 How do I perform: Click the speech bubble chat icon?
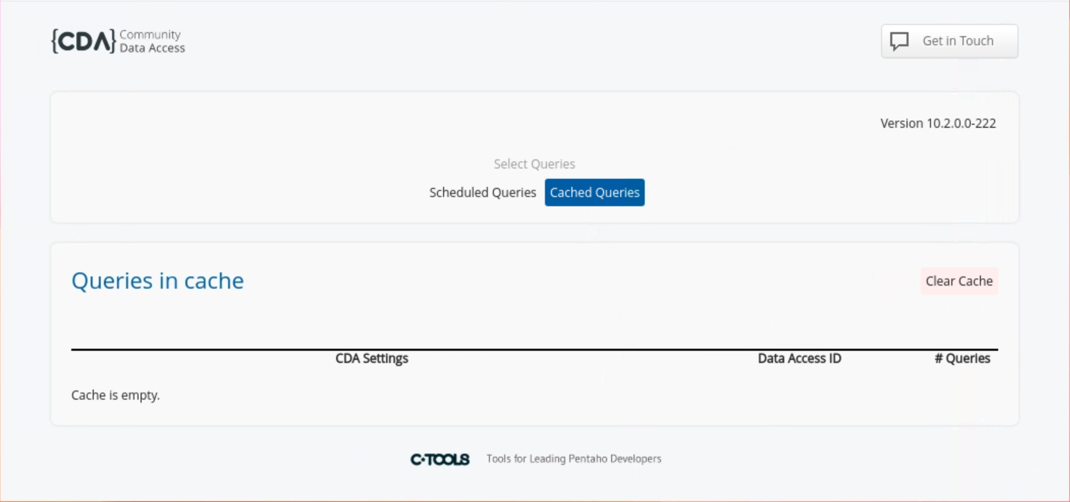click(x=899, y=41)
